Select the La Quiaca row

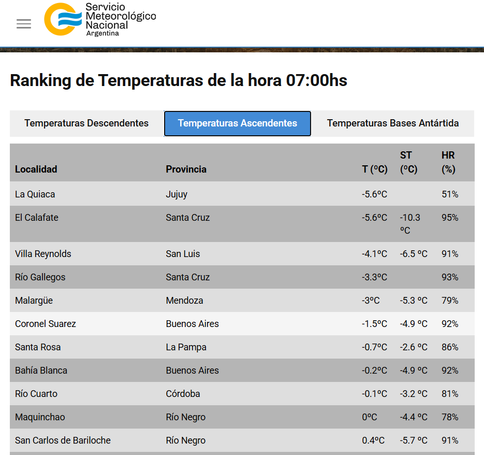coord(242,194)
